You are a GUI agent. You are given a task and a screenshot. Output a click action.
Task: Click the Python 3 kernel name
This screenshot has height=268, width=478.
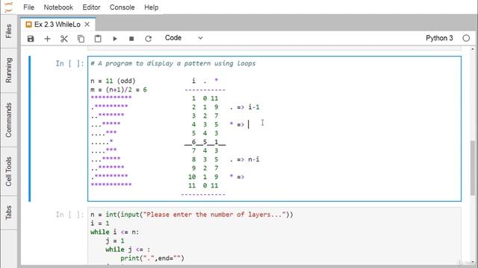click(439, 38)
